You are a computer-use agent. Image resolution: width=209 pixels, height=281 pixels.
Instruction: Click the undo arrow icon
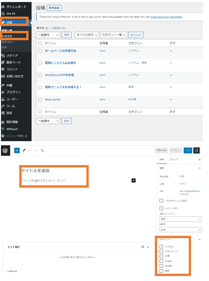pos(30,150)
